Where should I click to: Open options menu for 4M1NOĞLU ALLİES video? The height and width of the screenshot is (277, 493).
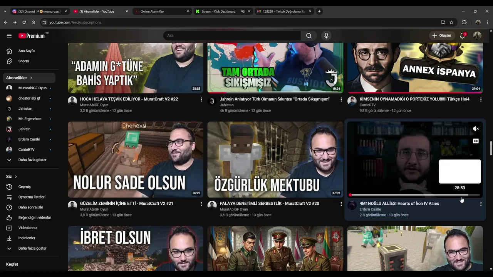tap(481, 204)
